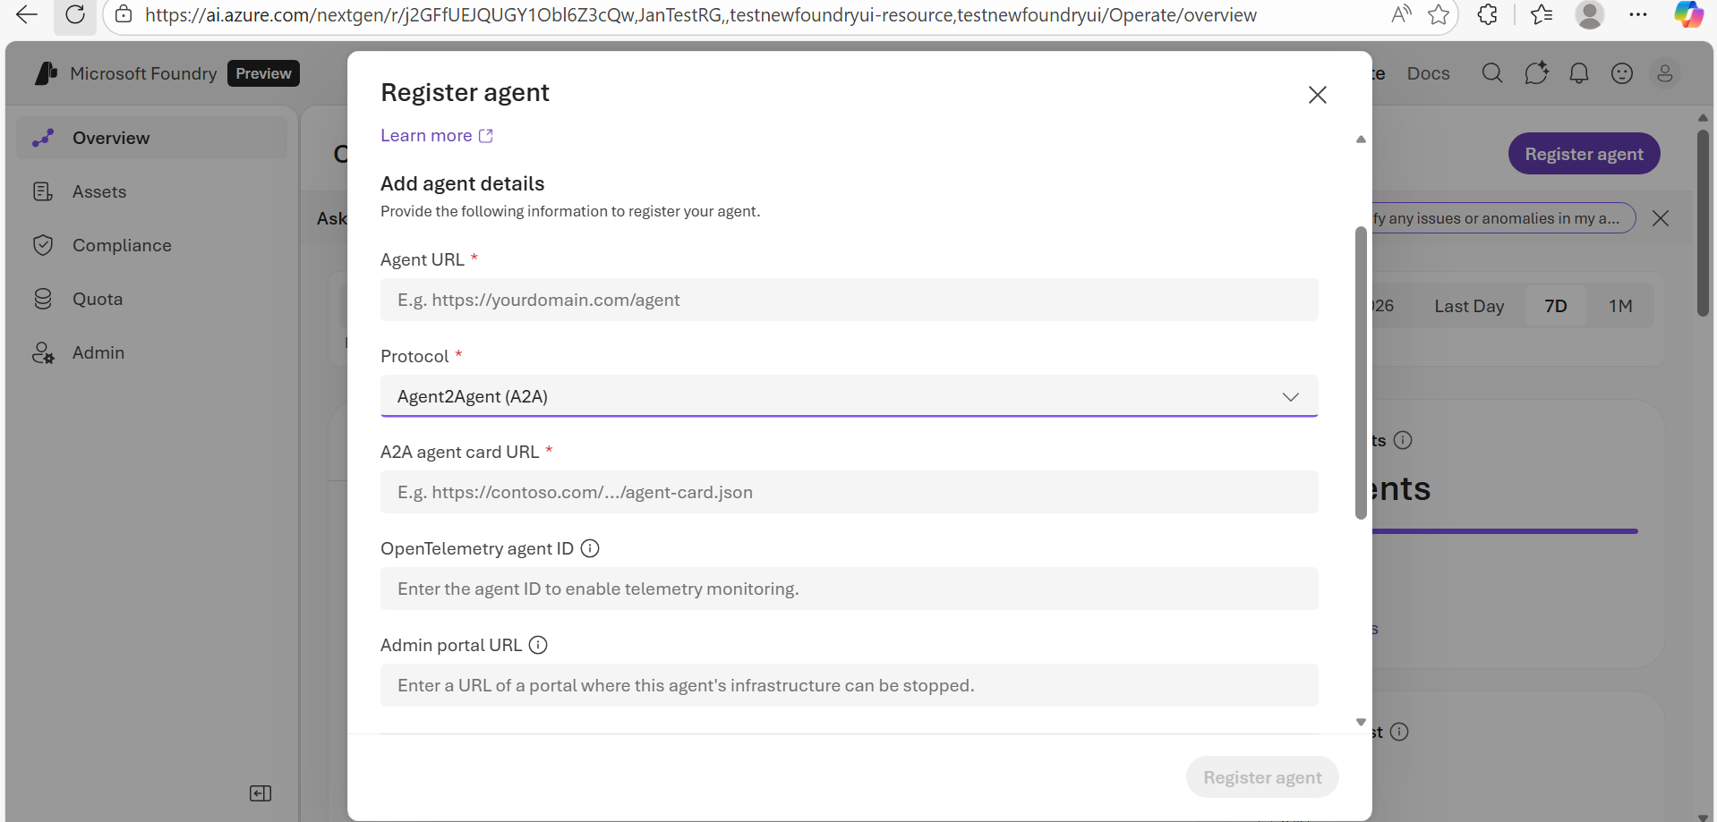
Task: Focus the OpenTelemetry agent ID field
Action: (849, 589)
